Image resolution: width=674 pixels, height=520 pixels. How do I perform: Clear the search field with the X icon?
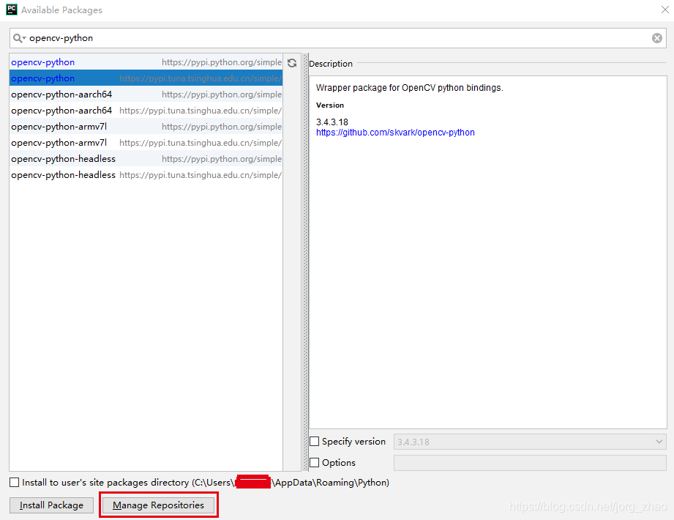click(657, 38)
